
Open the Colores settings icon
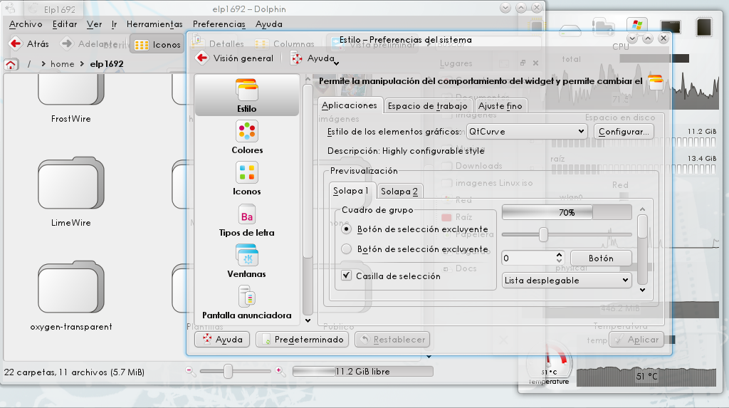tap(247, 132)
